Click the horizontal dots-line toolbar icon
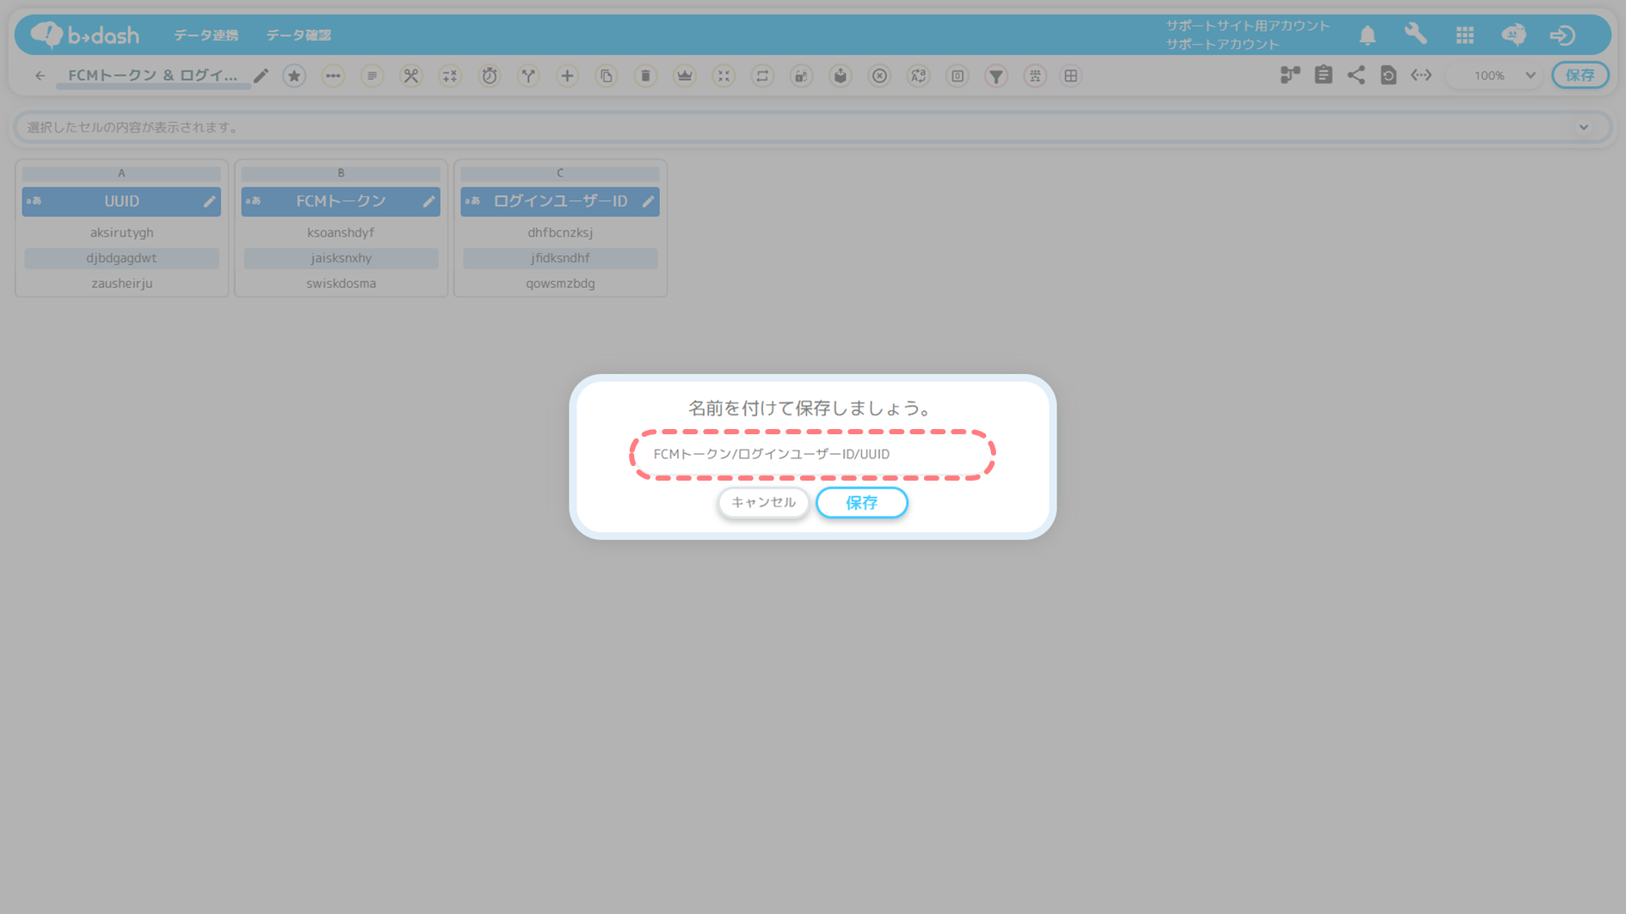The height and width of the screenshot is (914, 1626). (333, 76)
